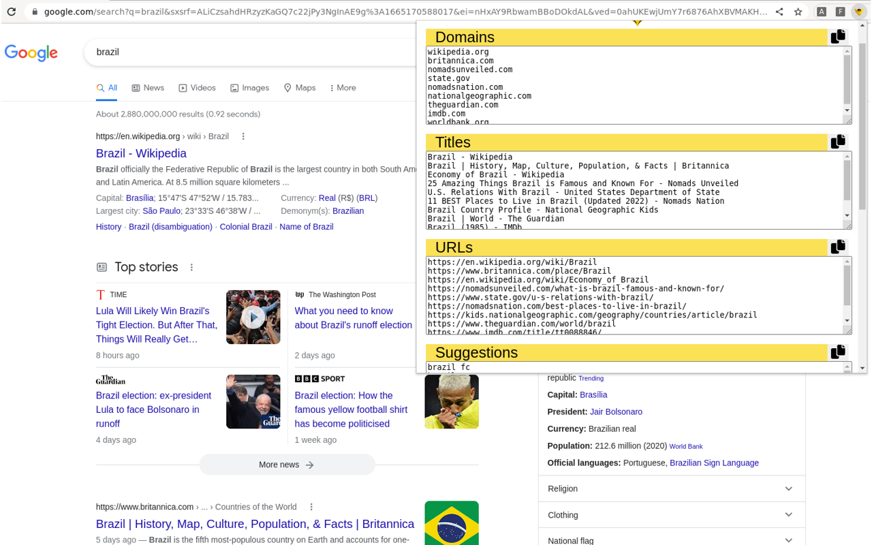Copy the Titles list with icon

838,142
